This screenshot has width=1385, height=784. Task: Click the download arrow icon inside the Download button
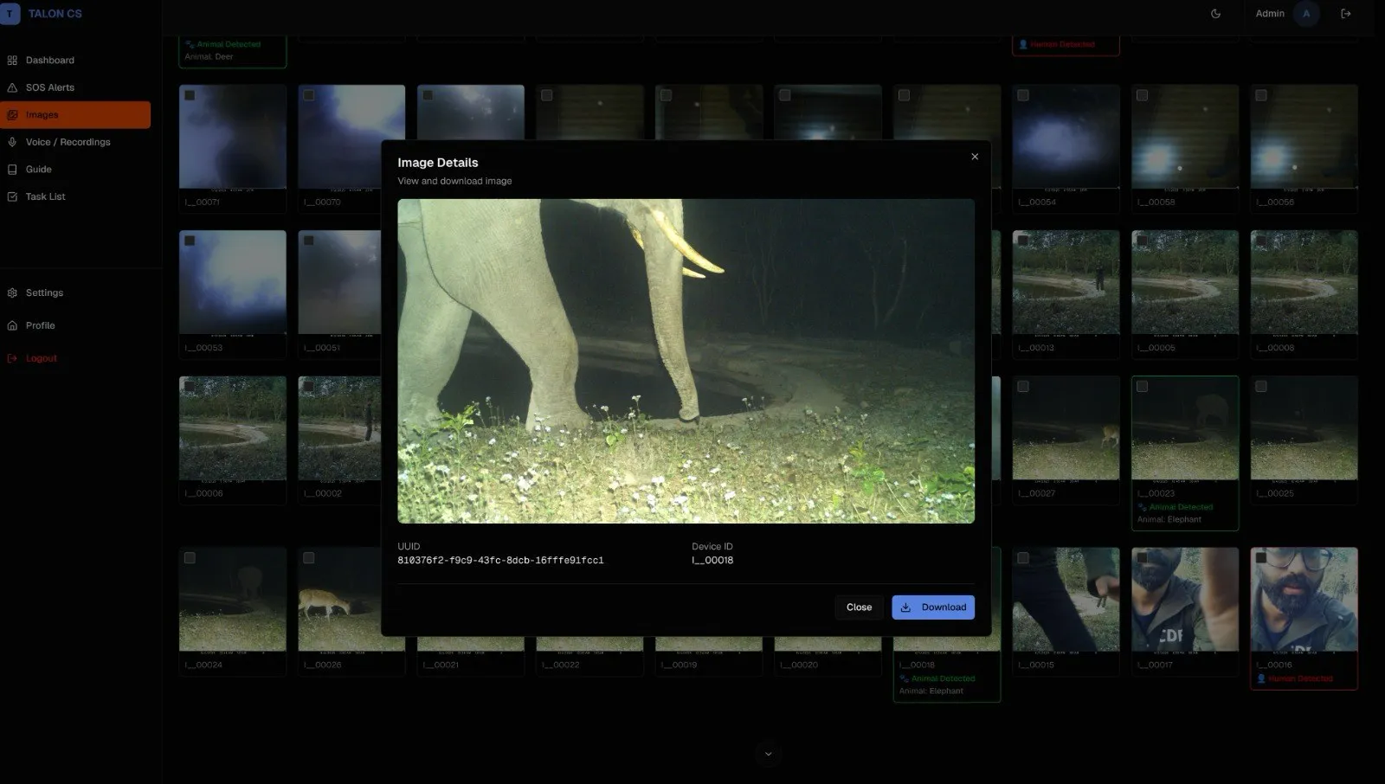(x=905, y=607)
